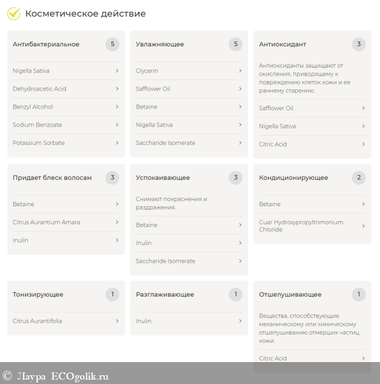This screenshot has height=384, width=380.
Task: Expand Dehydroacetic Acid chevron arrow
Action: 117,89
